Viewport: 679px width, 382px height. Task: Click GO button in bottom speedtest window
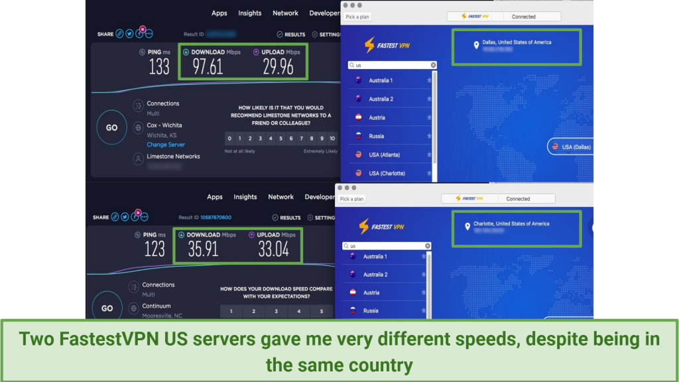107,308
